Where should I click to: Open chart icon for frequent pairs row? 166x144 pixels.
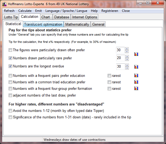point(136,76)
